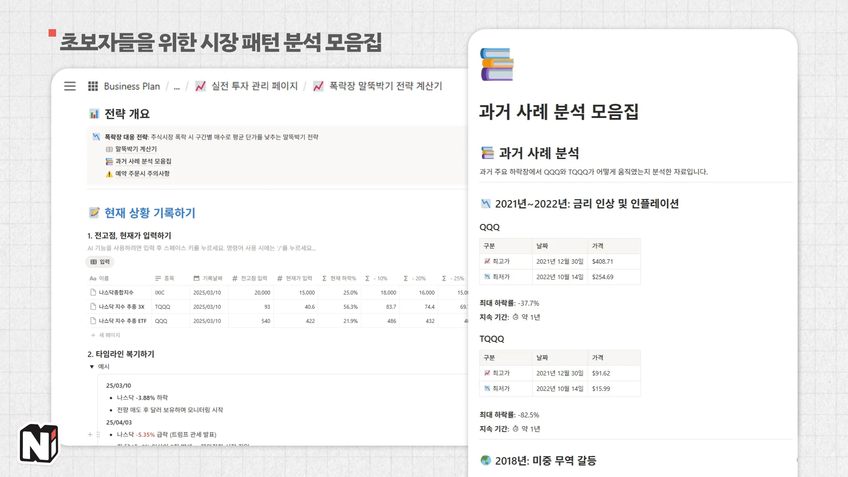
Task: Click the chart emoji of 실전 투자 관리 페이지 breadcrumb
Action: coord(200,86)
